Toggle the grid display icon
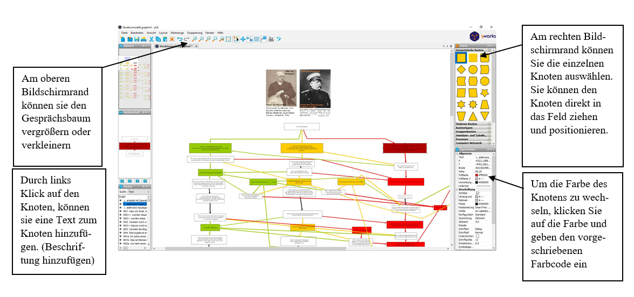 [x=256, y=39]
